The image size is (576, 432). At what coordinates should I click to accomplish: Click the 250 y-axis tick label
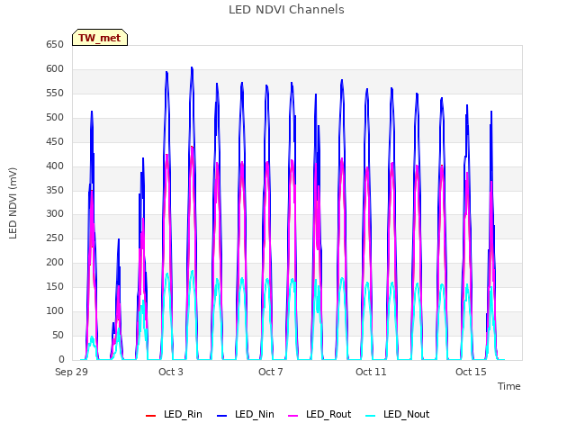(55, 238)
